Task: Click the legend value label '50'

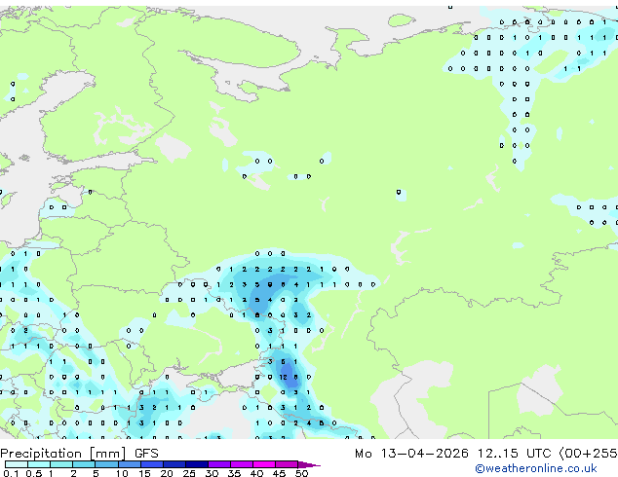Action: (x=301, y=473)
